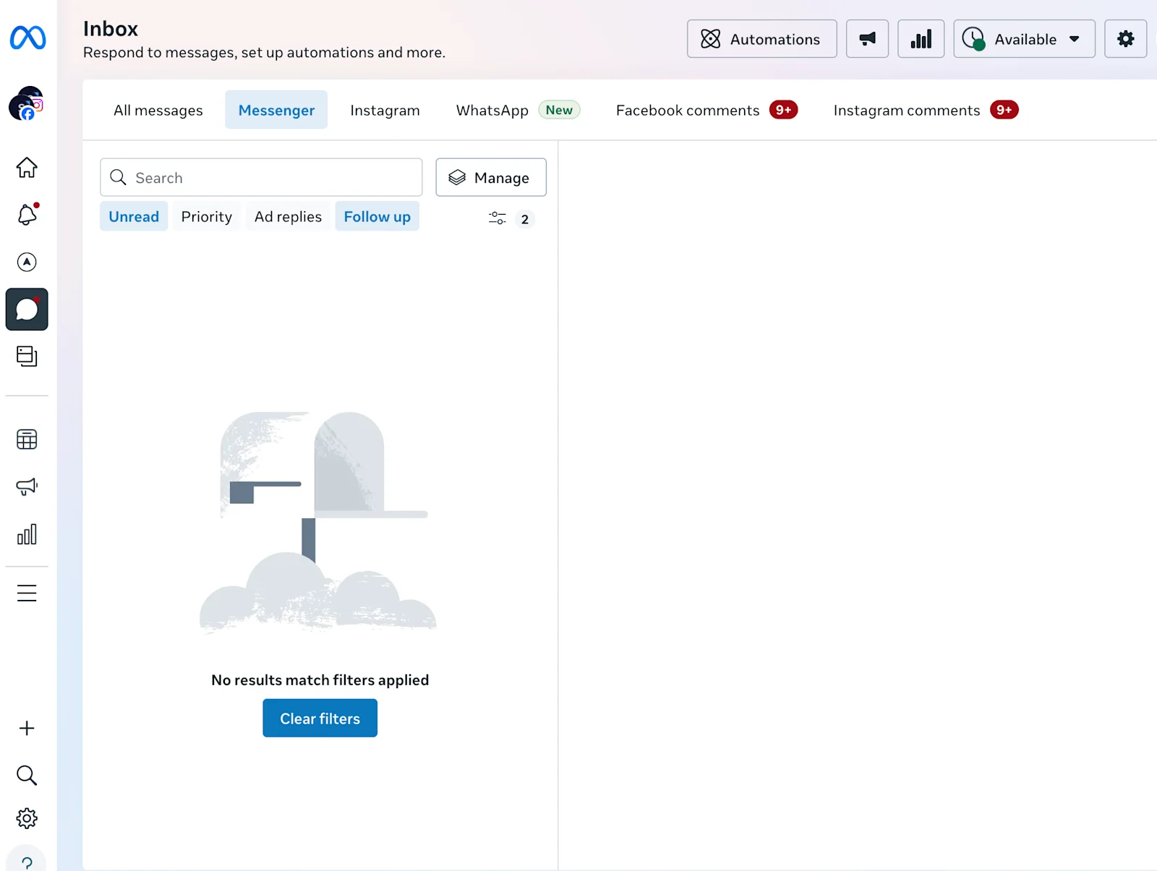Viewport: 1157px width, 871px height.
Task: Open the Inbox chat icon in sidebar
Action: tap(27, 309)
